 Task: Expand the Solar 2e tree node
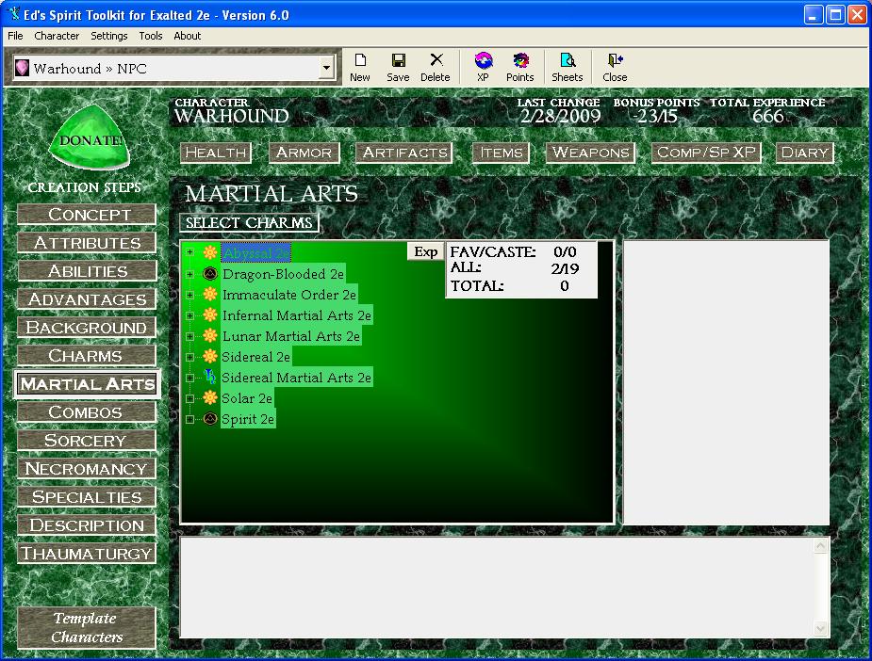tap(189, 398)
